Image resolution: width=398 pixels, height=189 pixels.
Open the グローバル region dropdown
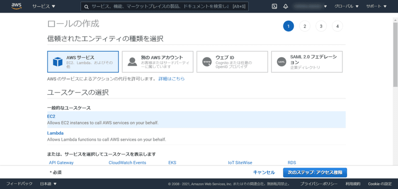pyautogui.click(x=346, y=7)
